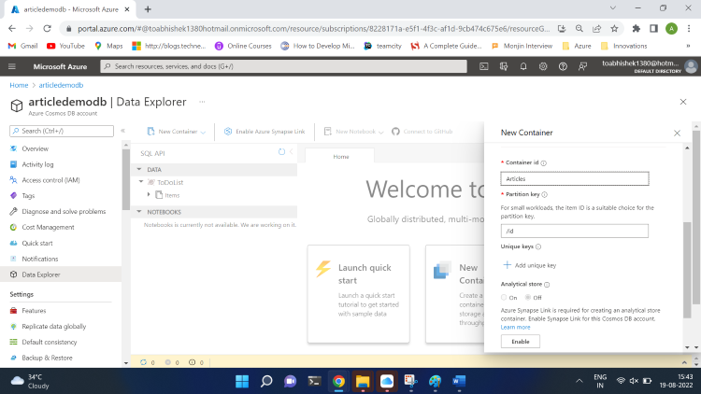Screen dimensions: 701x394
Task: Open File Explorer from taskbar
Action: (363, 382)
